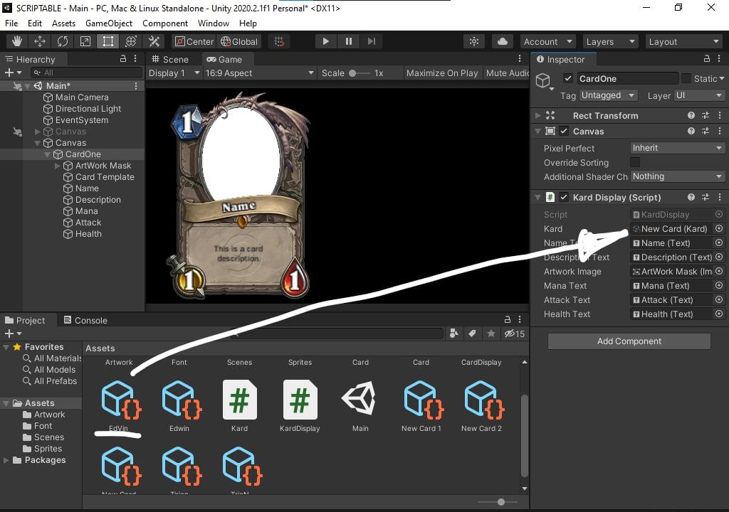This screenshot has width=729, height=512.
Task: Search by label icon in Project
Action: tap(472, 333)
